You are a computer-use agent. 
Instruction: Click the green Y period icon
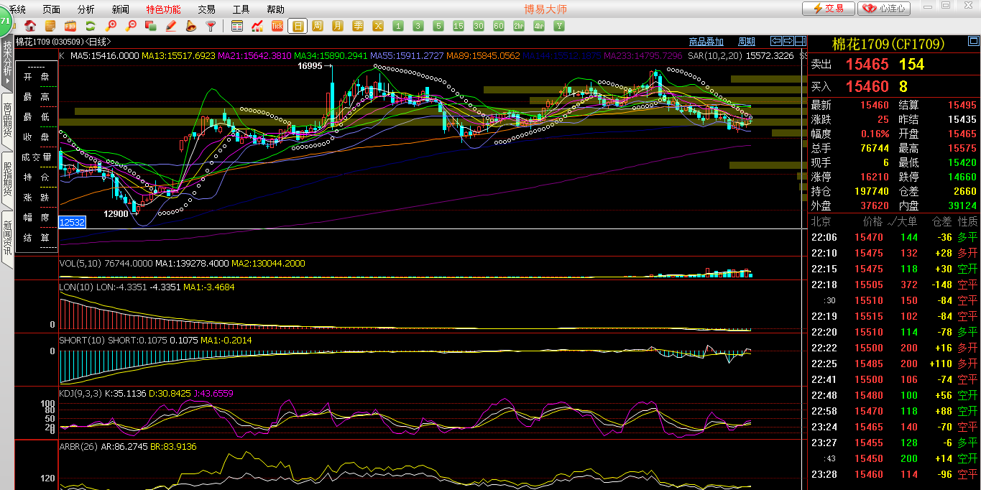[559, 26]
